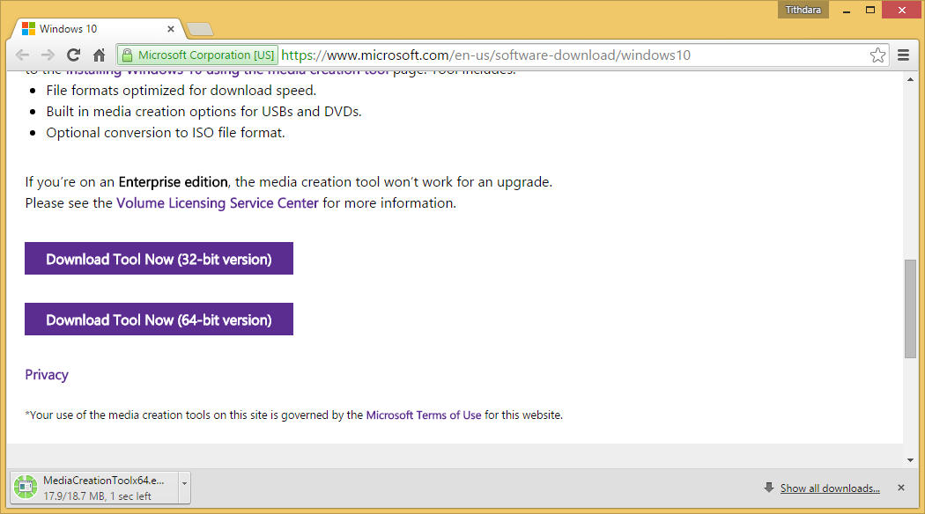Click the page scrollbar thumb

[910, 309]
